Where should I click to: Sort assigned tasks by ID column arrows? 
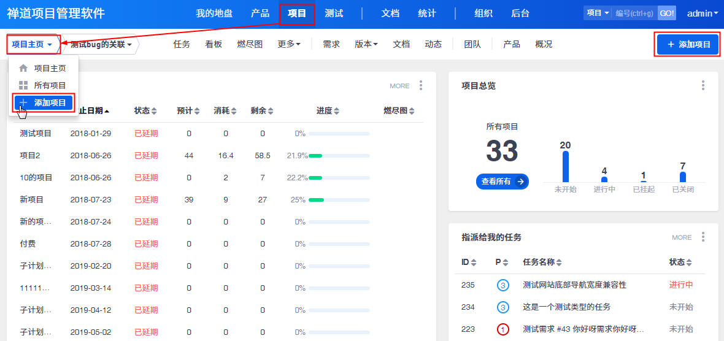tap(474, 262)
